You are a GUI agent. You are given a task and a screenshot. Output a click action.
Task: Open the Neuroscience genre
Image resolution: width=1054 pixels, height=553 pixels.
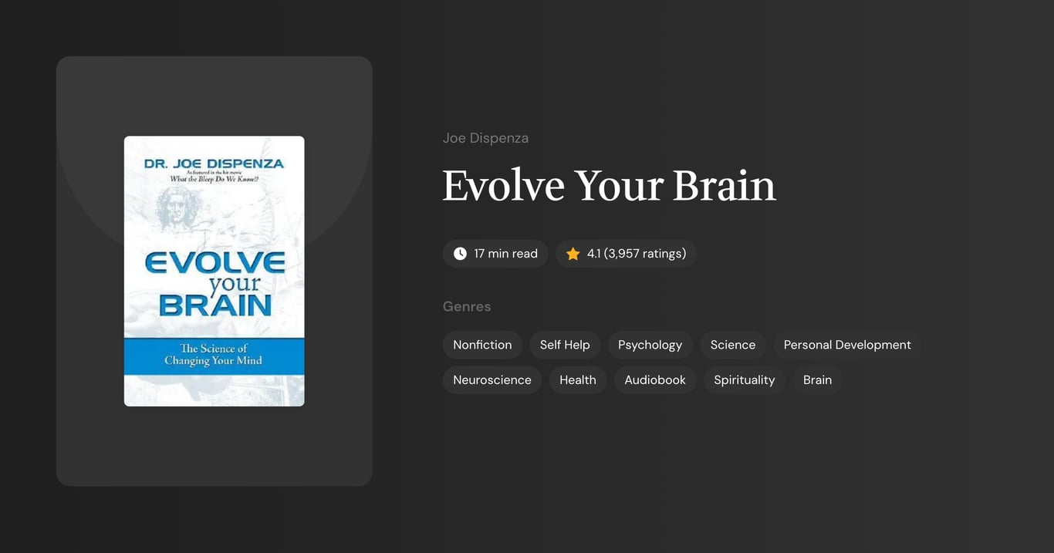[x=492, y=379]
